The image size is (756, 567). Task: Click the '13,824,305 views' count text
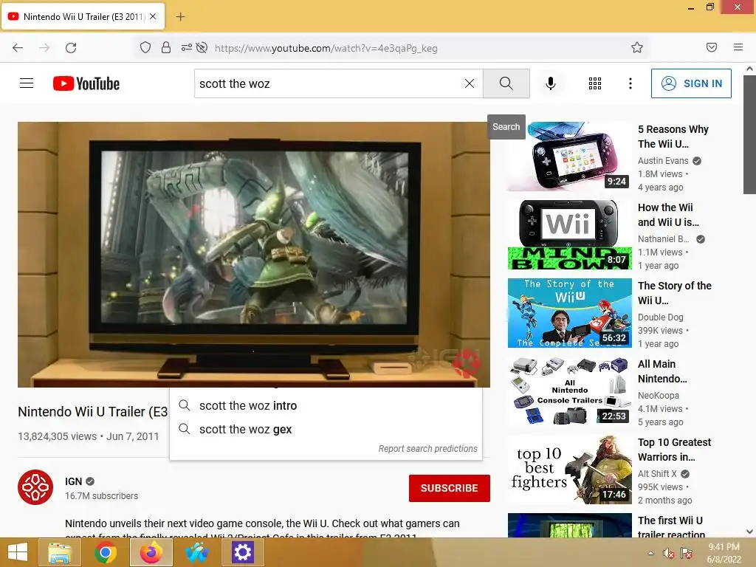(58, 436)
